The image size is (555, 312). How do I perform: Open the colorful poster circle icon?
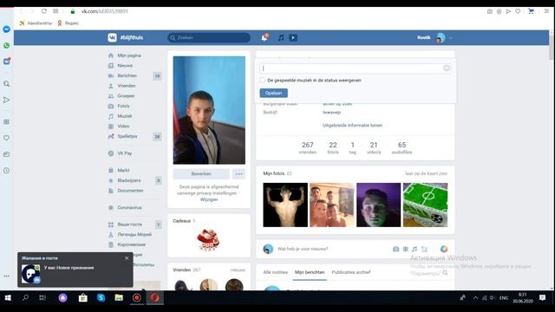point(444,249)
